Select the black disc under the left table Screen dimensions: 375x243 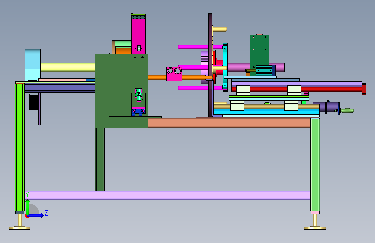[34, 102]
